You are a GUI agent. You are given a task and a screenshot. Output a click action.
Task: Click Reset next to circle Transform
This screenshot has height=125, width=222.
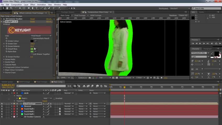45,101
